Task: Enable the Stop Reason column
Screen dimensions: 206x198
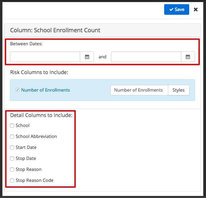Action: pos(12,170)
